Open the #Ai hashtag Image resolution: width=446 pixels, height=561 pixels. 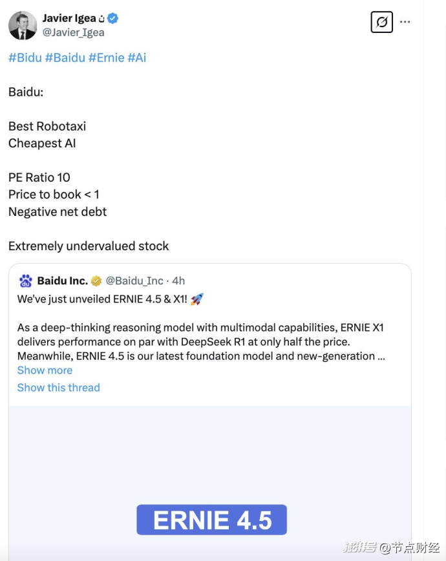(x=136, y=58)
